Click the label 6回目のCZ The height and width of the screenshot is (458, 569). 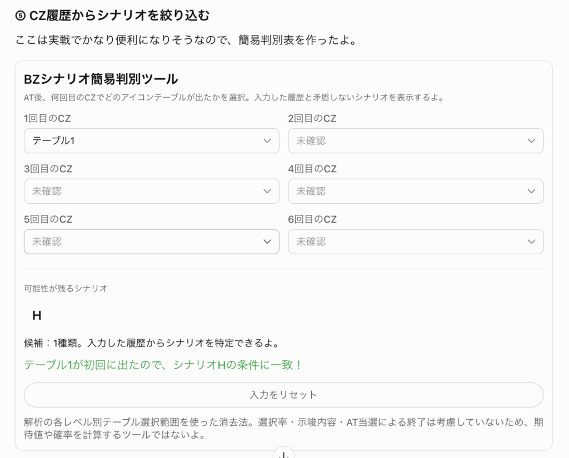pyautogui.click(x=312, y=219)
